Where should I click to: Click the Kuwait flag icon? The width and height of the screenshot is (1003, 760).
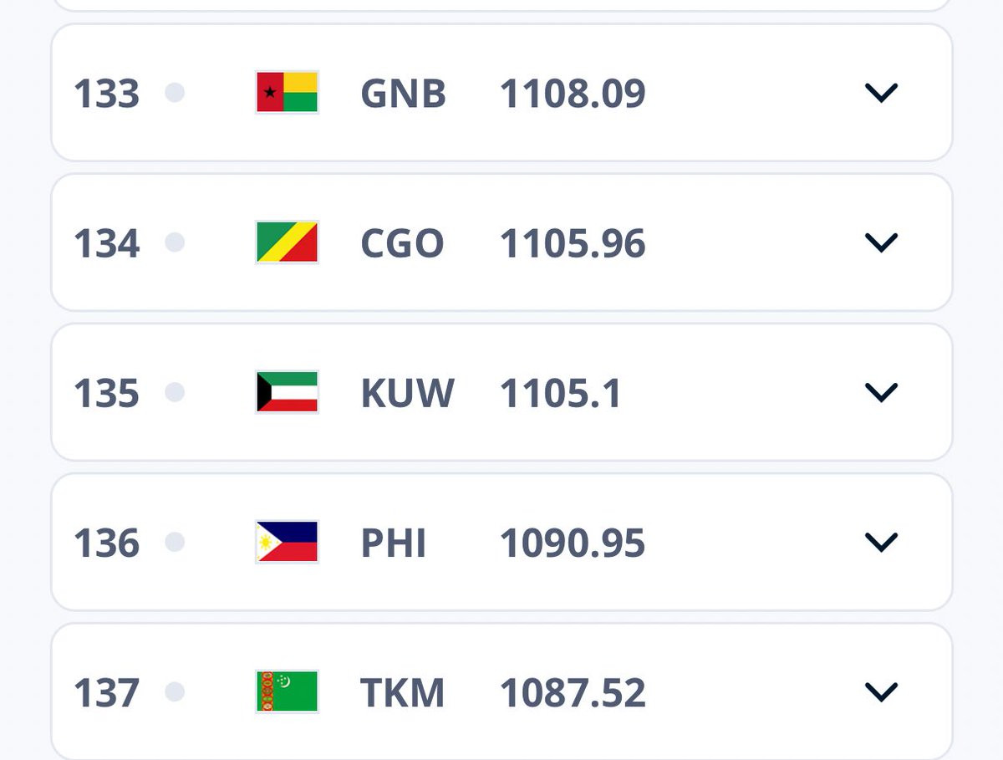pos(287,392)
